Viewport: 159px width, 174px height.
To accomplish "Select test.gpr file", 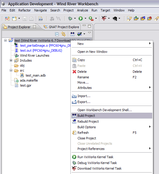I will click(26, 85).
